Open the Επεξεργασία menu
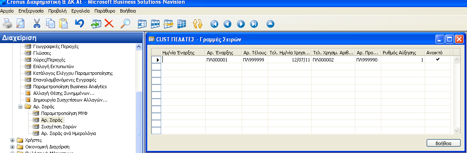The height and width of the screenshot is (153, 467). point(31,11)
